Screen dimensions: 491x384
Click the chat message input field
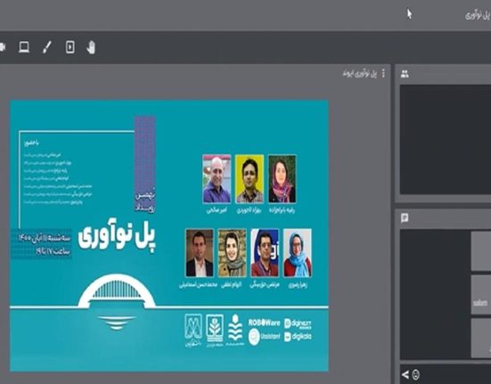[x=455, y=374]
